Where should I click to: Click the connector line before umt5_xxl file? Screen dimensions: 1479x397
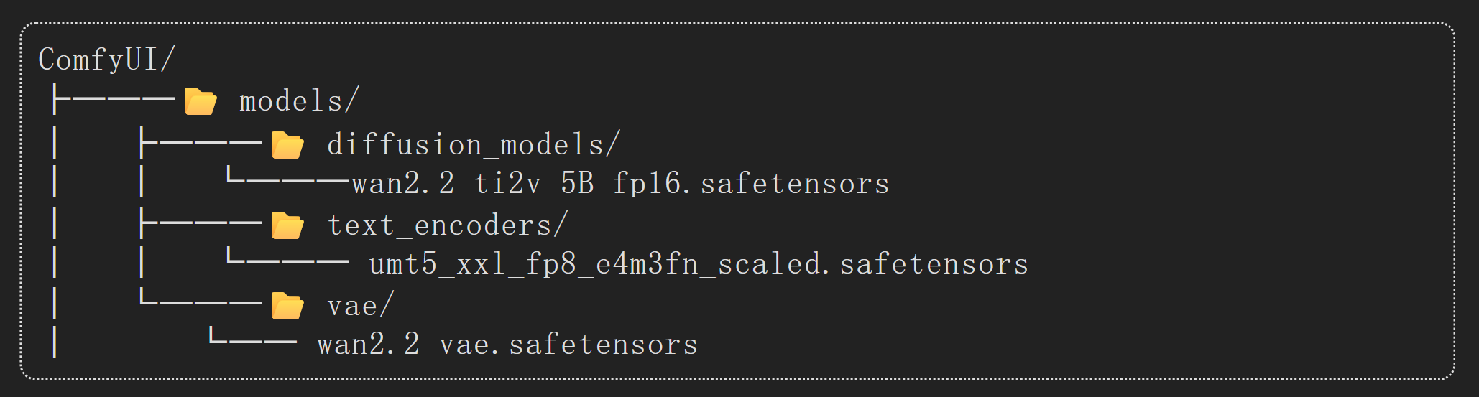coord(288,256)
